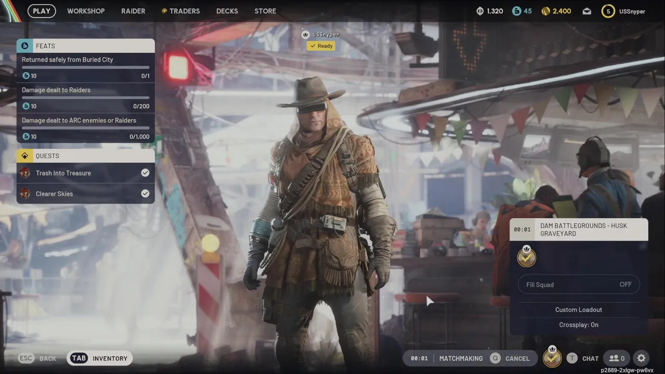Viewport: 665px width, 374px height.
Task: Click the TAB key icon for Inventory
Action: pos(79,358)
